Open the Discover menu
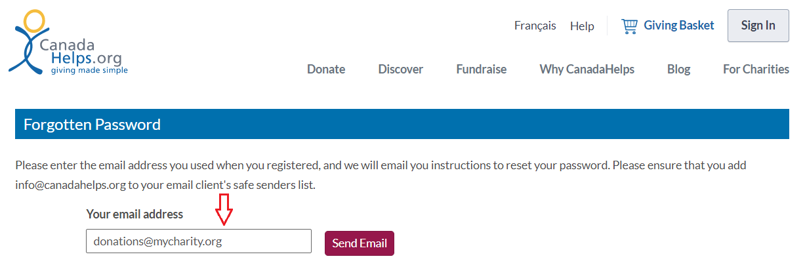 (x=400, y=69)
